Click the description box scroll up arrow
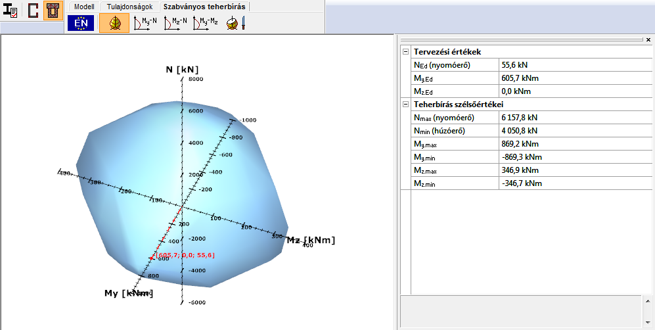This screenshot has height=330, width=655. coord(648,301)
